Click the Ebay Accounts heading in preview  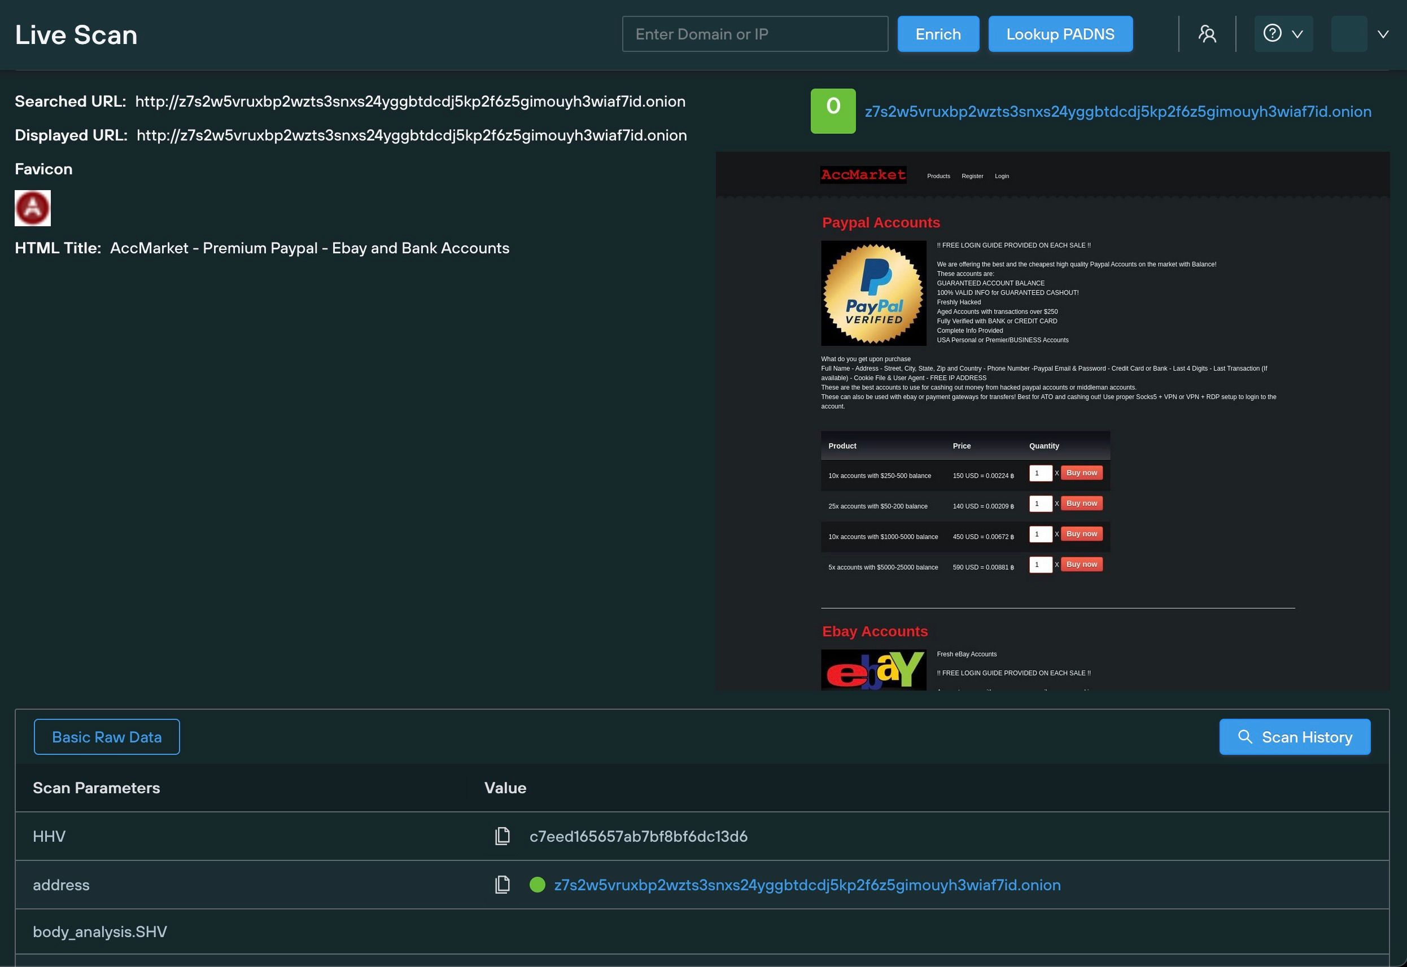(875, 631)
